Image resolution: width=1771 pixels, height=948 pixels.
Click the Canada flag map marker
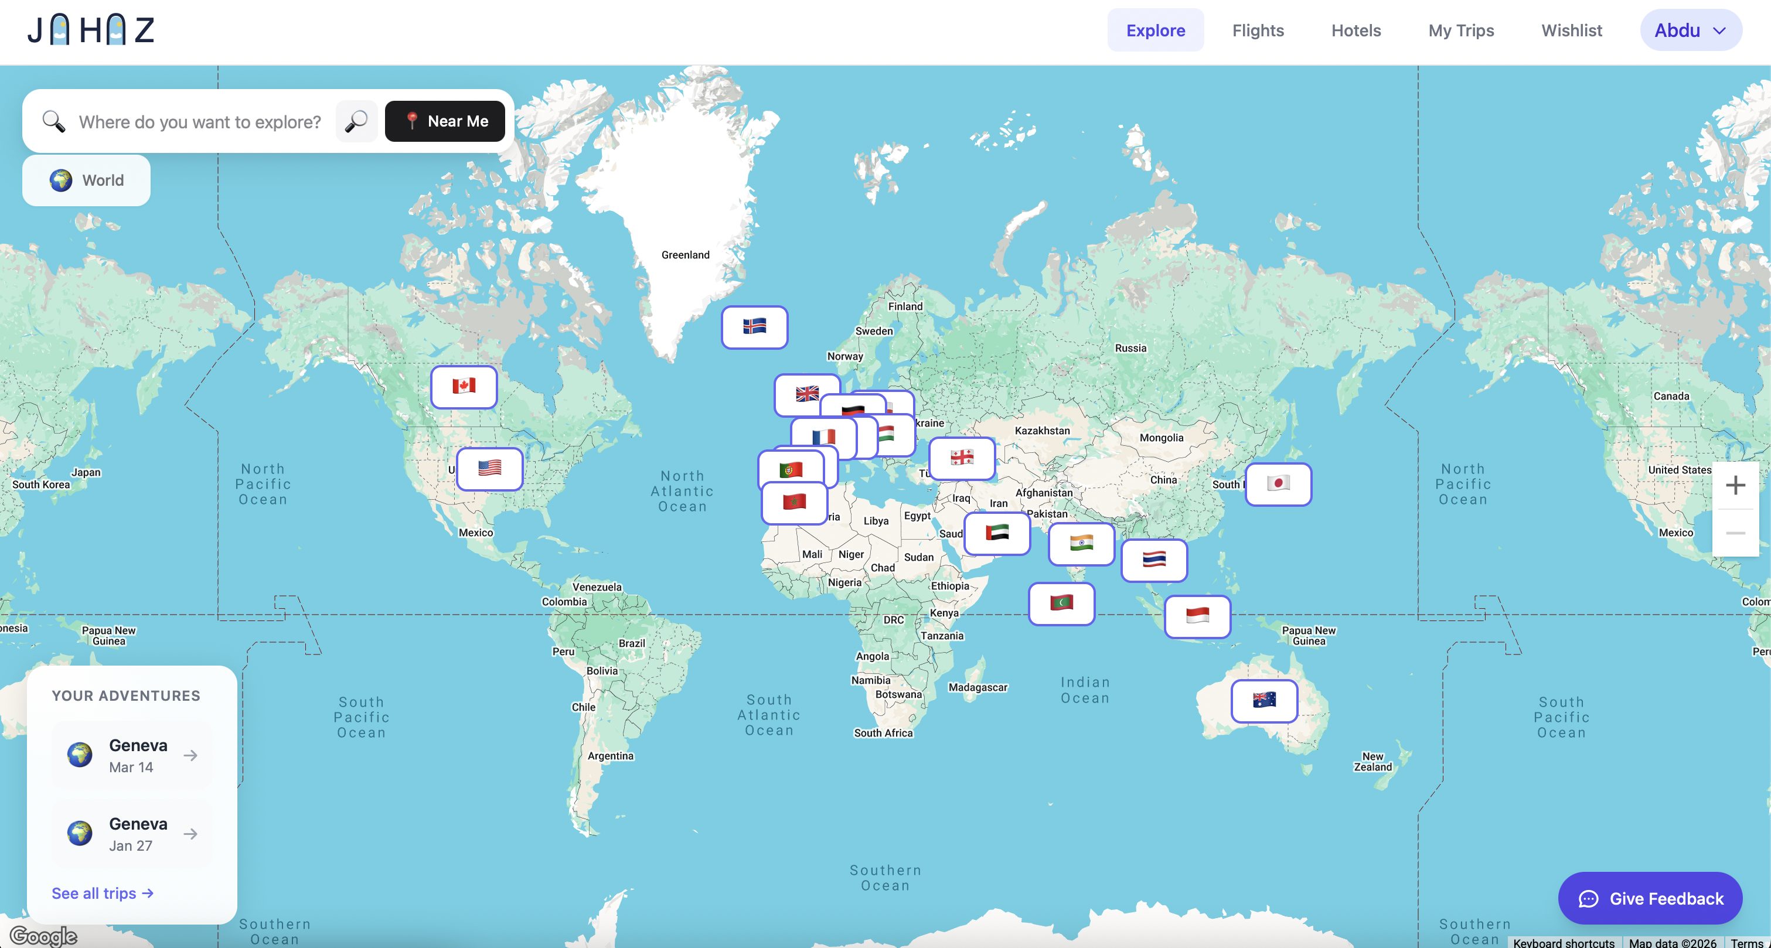tap(464, 386)
